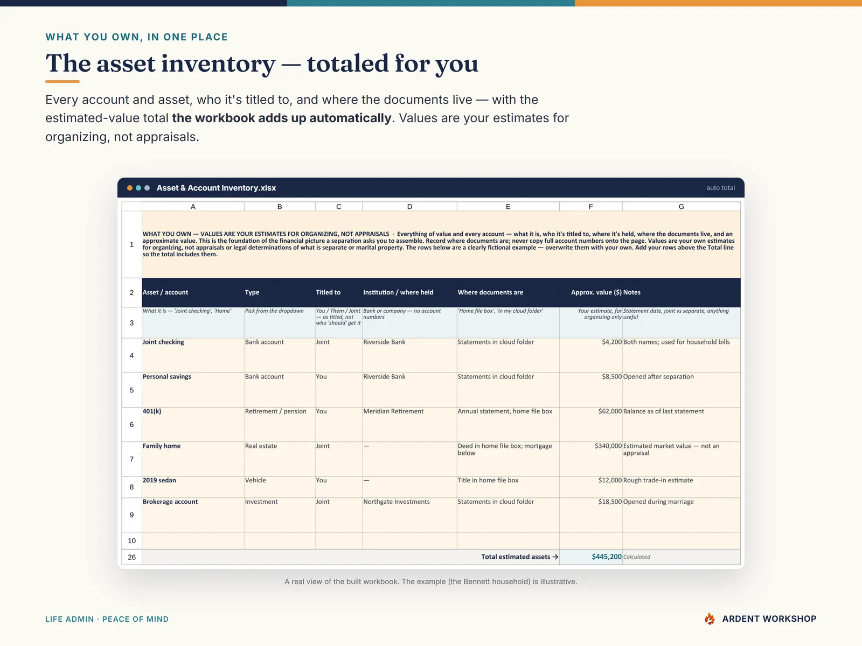Click the orange window dot in title bar

coord(130,188)
